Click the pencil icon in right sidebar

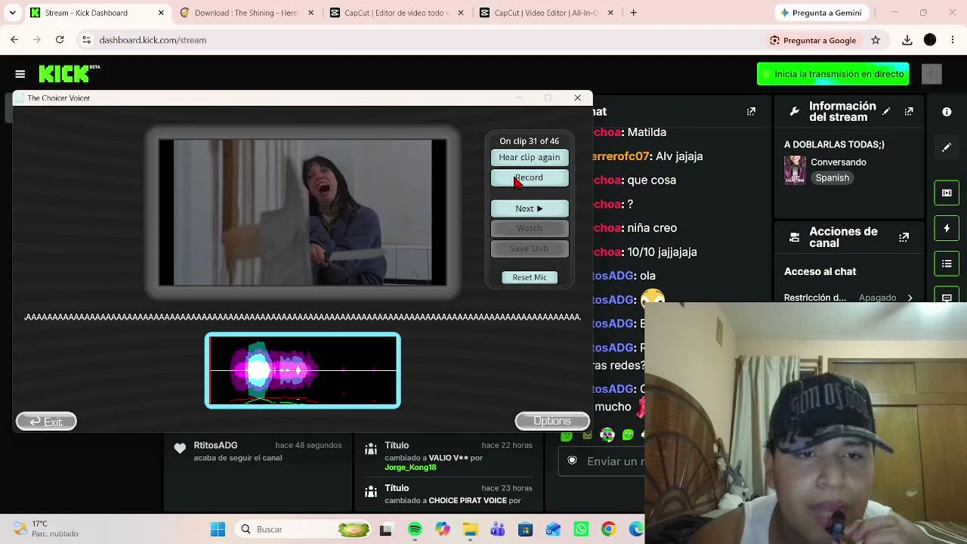947,147
